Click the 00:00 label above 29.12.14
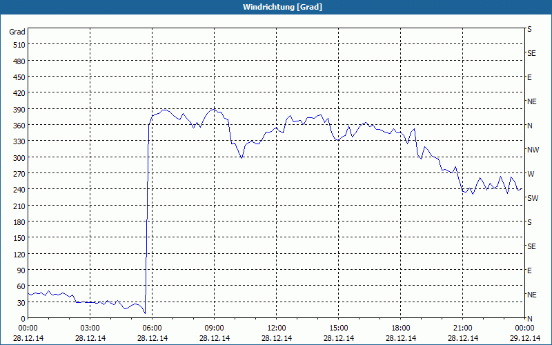Viewport: 552px width, 345px height. (x=524, y=328)
